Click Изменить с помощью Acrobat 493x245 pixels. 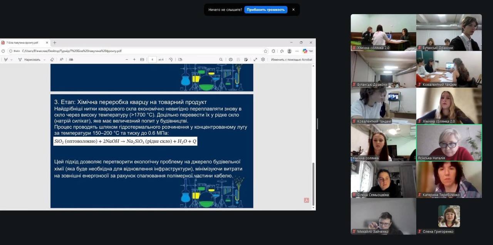[x=292, y=60]
